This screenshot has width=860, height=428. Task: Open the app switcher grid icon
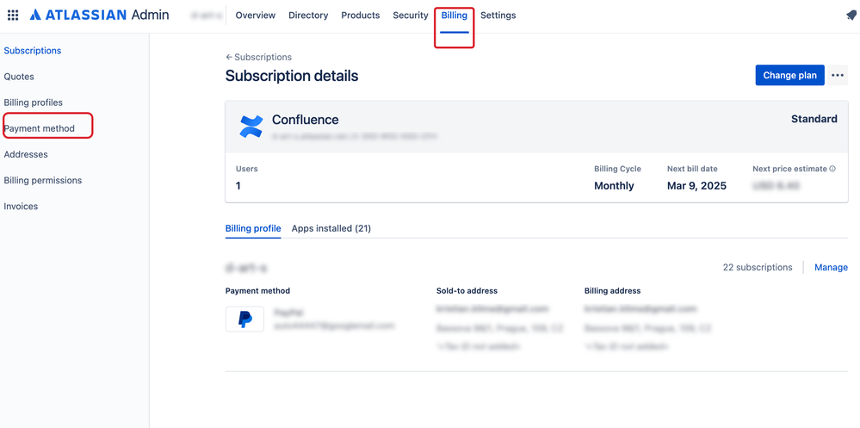13,16
